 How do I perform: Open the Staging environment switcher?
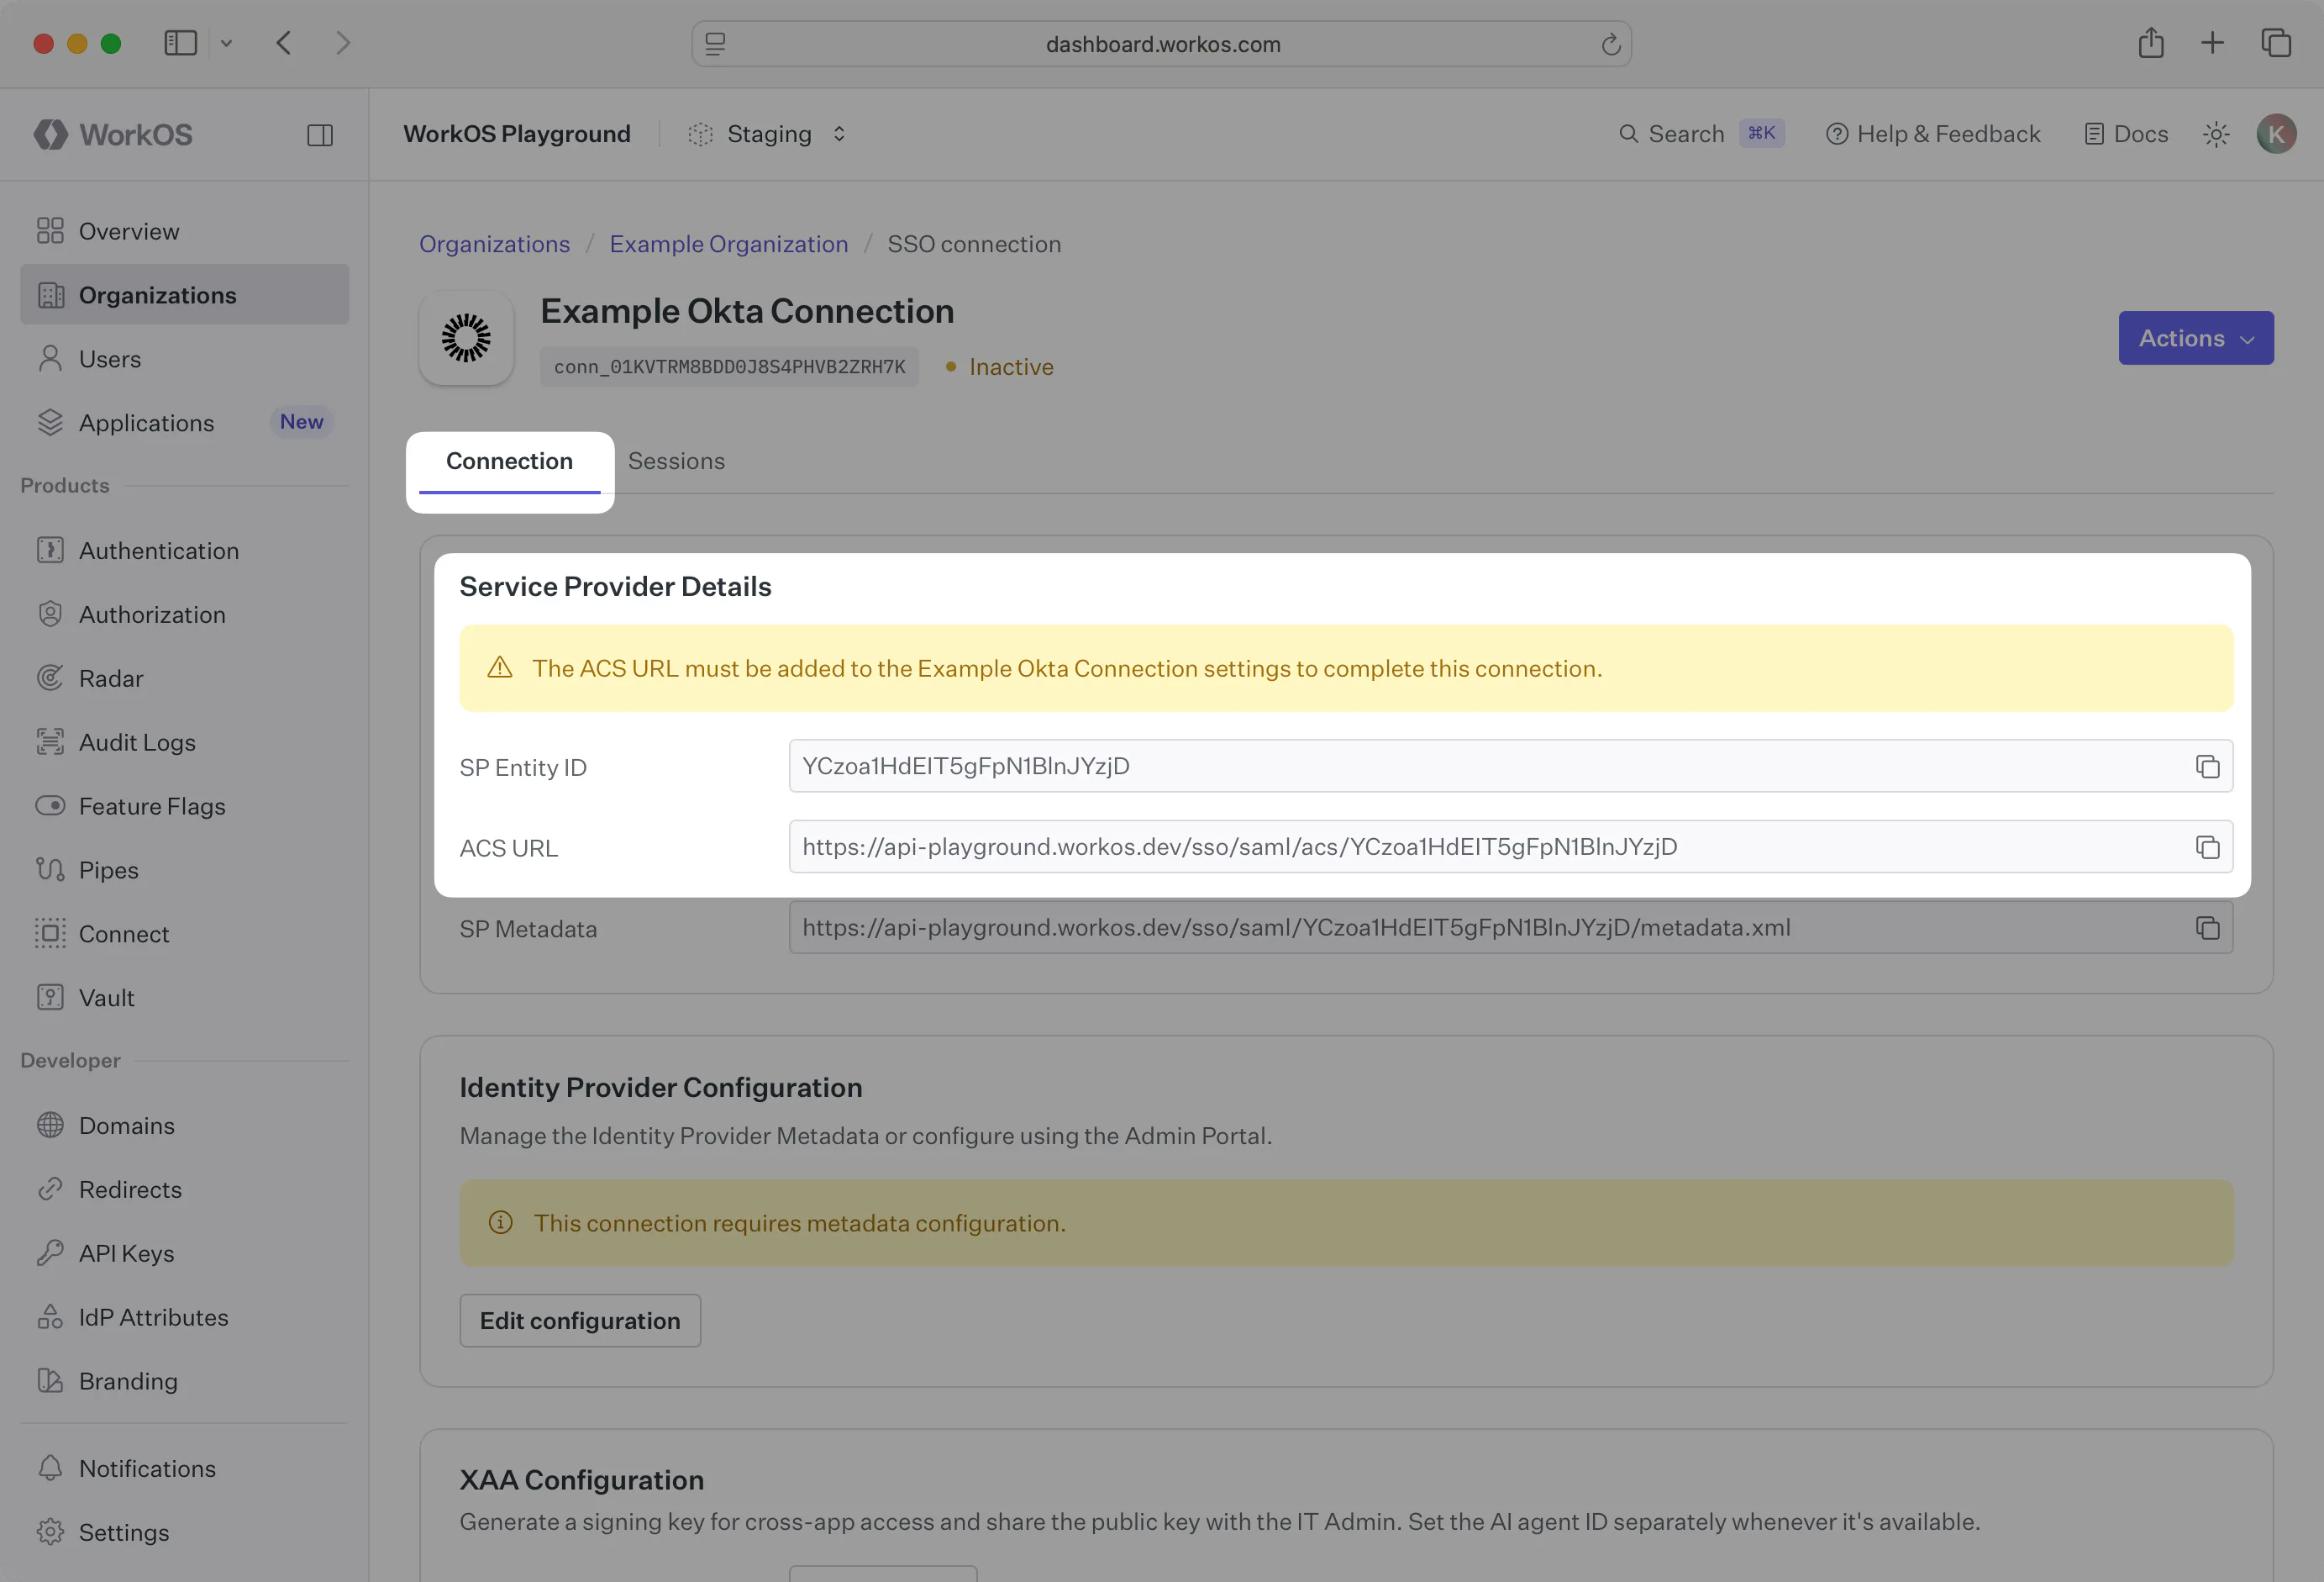pyautogui.click(x=767, y=134)
